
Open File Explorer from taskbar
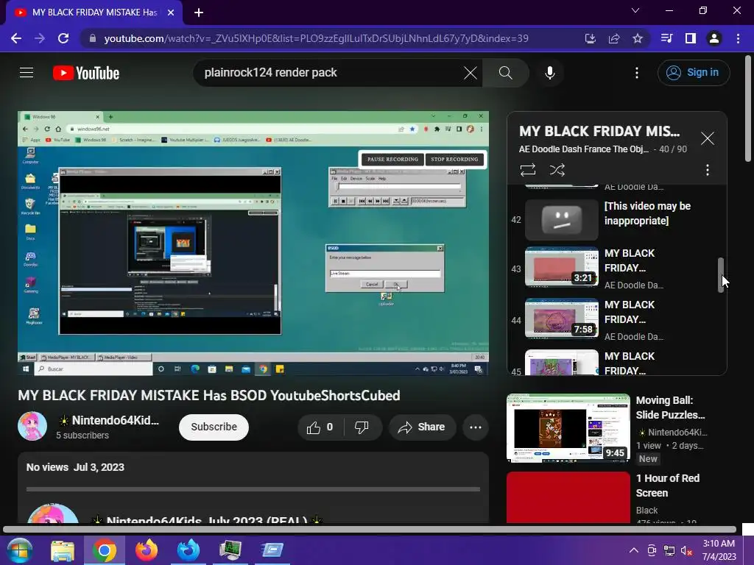pyautogui.click(x=63, y=550)
